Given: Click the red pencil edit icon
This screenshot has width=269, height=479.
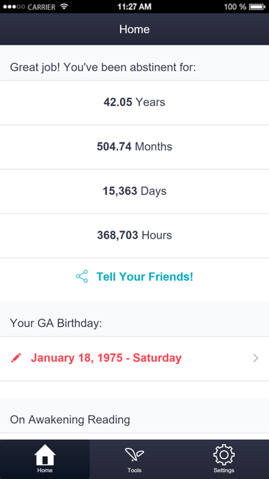Looking at the screenshot, I should (x=16, y=358).
